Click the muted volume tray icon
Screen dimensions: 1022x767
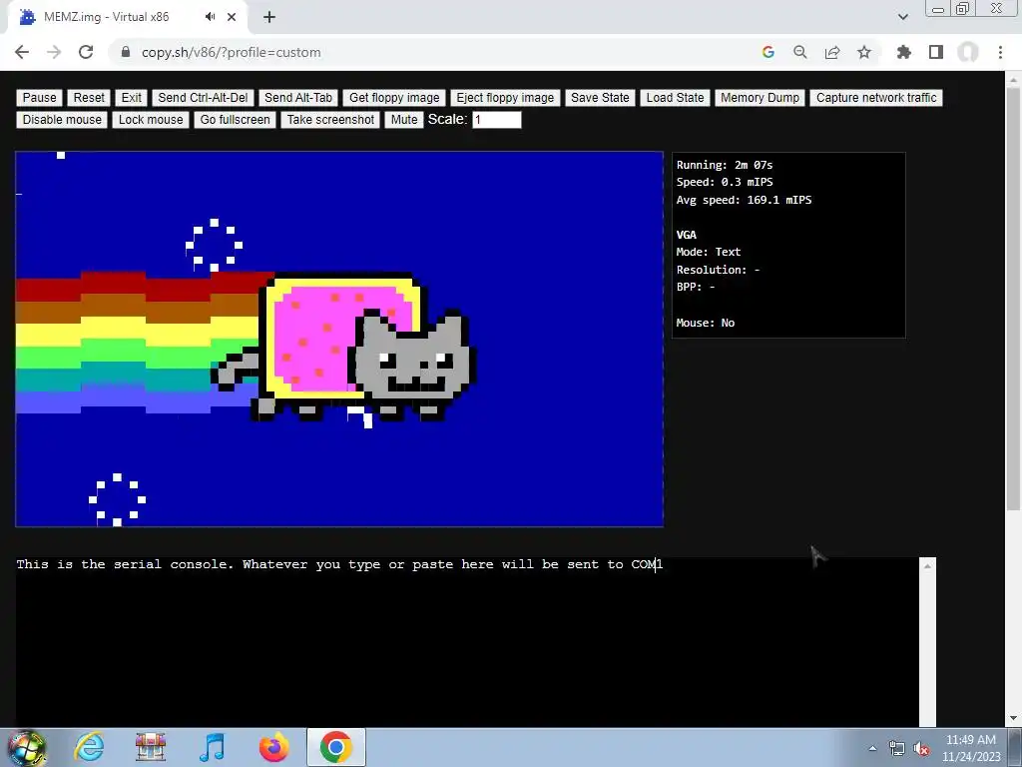[x=921, y=749]
